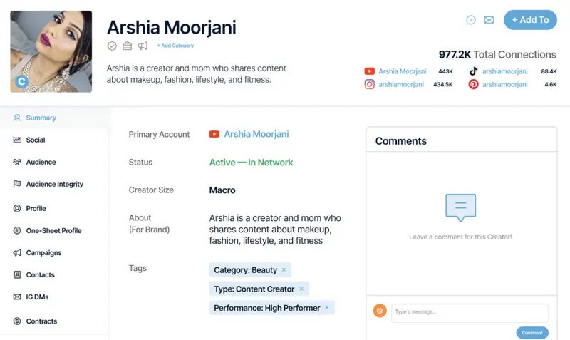
Task: Click the + Add To button
Action: 530,20
